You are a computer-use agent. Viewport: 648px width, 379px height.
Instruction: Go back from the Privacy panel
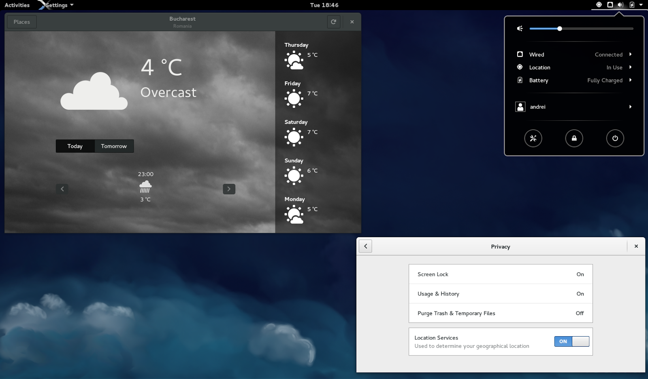pos(365,246)
